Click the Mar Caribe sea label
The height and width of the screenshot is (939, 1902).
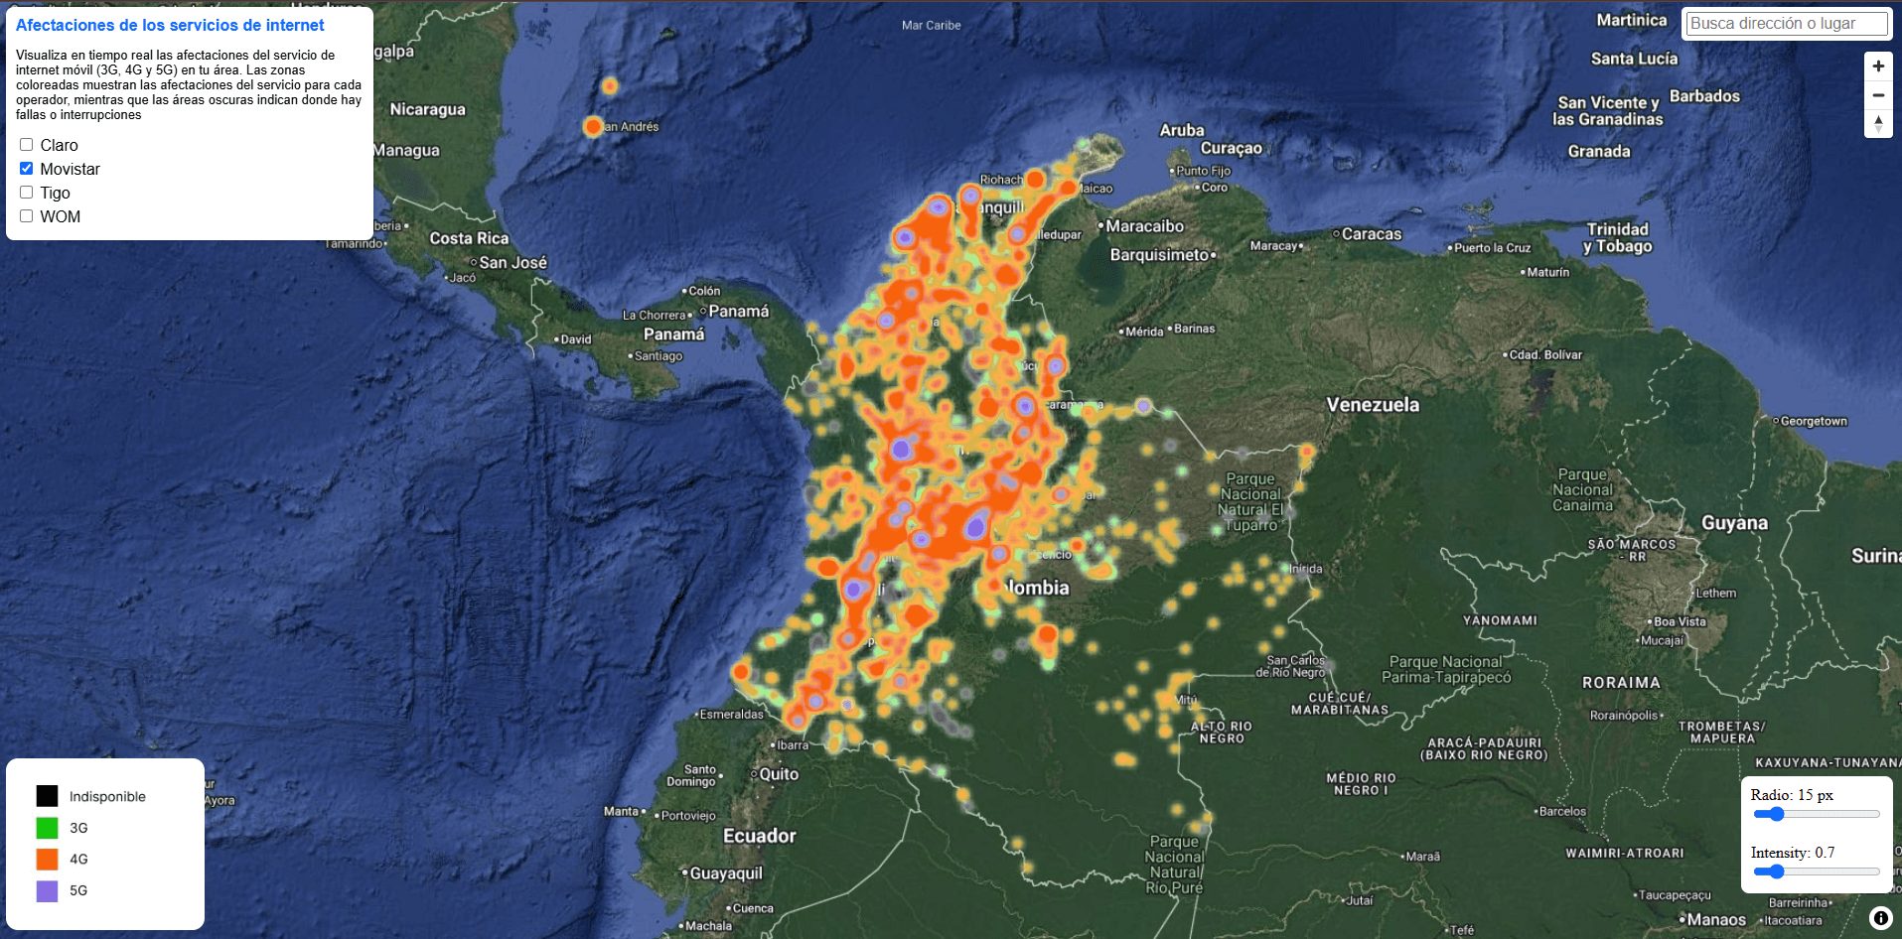(x=931, y=26)
